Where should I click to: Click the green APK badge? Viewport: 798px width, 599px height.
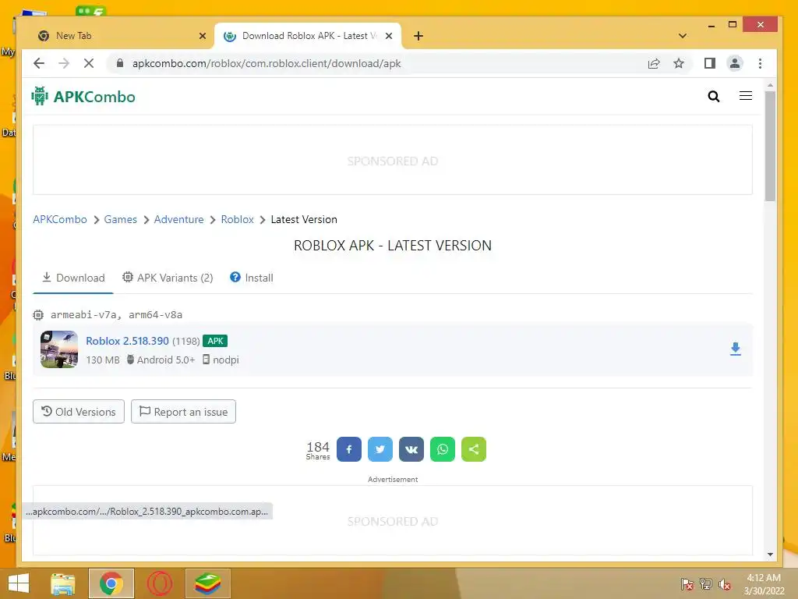point(215,341)
